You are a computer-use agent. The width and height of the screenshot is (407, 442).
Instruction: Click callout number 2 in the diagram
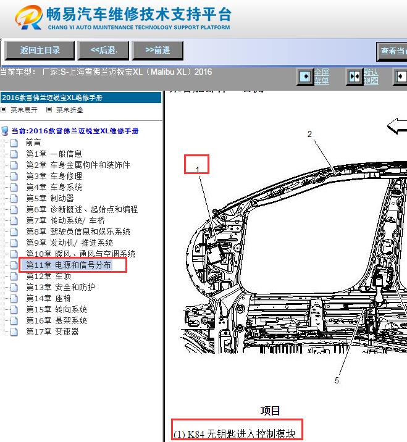[x=309, y=134]
